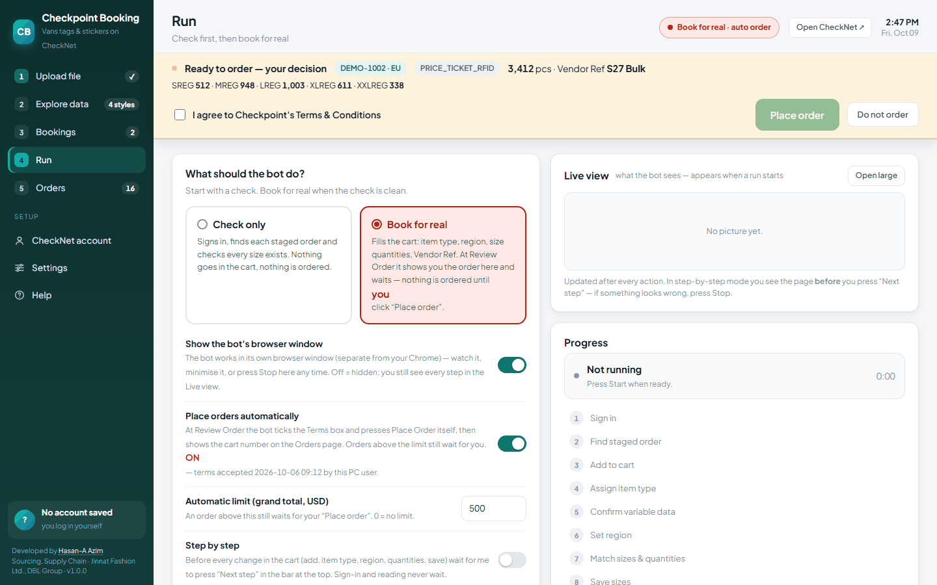
Task: Click the Bookings count badge
Action: [x=133, y=133]
